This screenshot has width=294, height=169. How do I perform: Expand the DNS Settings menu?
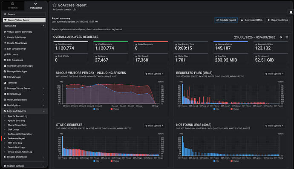click(24, 94)
